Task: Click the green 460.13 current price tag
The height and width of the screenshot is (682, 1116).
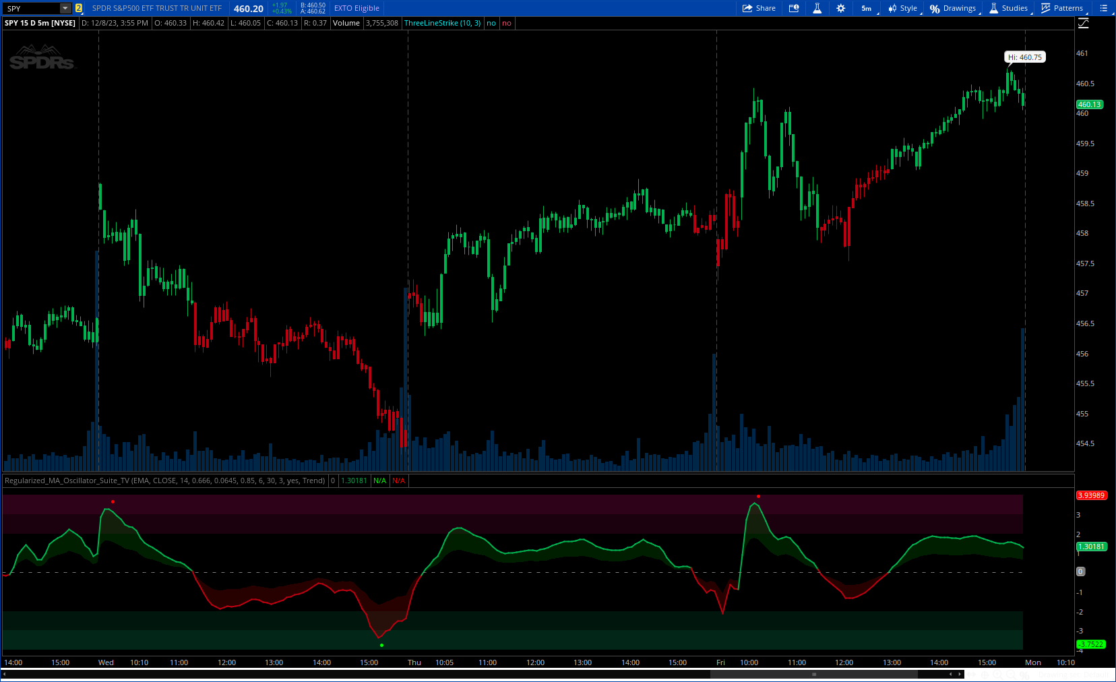Action: (1090, 104)
